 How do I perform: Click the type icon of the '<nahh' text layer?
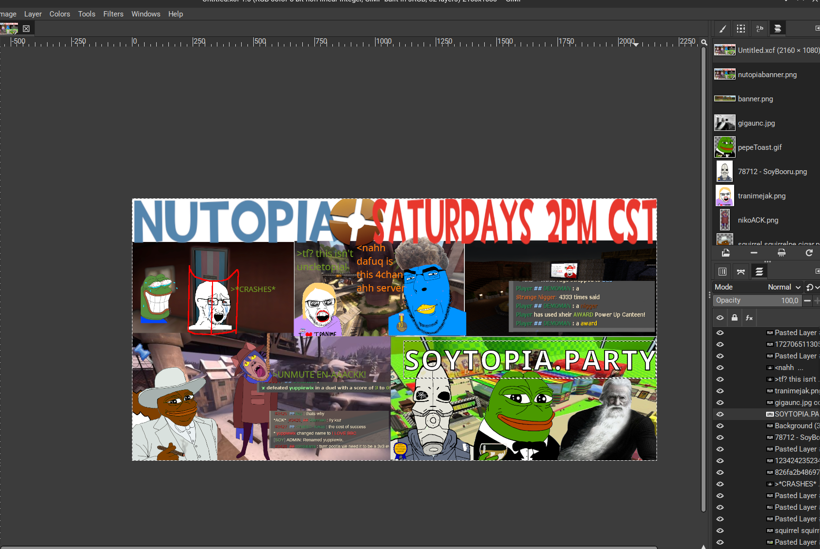770,368
